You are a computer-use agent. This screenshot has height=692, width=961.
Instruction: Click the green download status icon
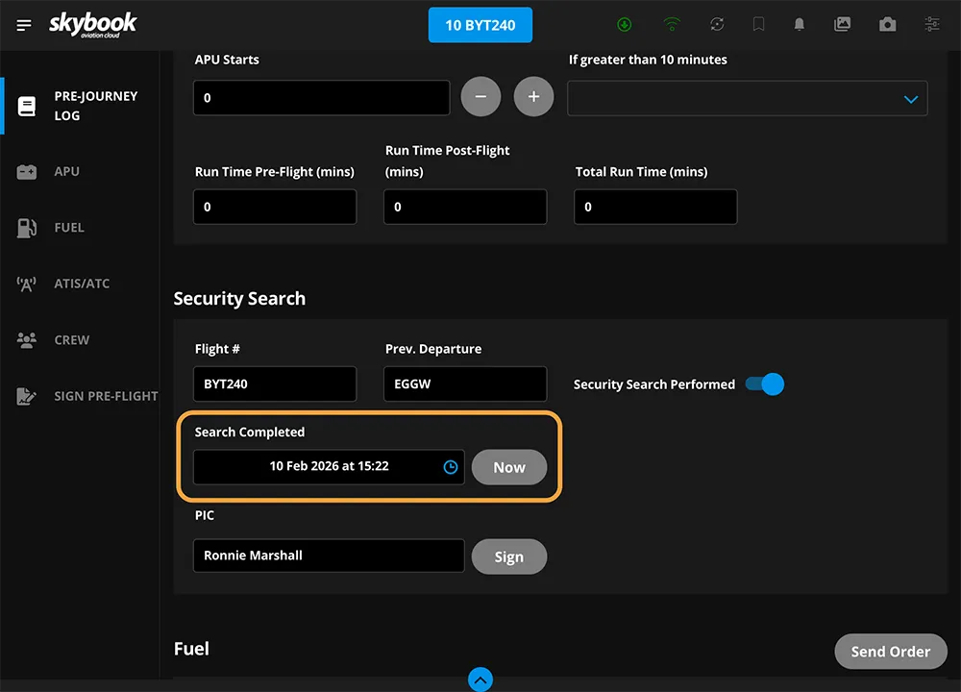click(625, 25)
